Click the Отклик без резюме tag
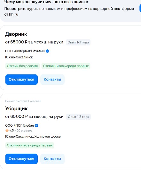 pyautogui.click(x=22, y=66)
